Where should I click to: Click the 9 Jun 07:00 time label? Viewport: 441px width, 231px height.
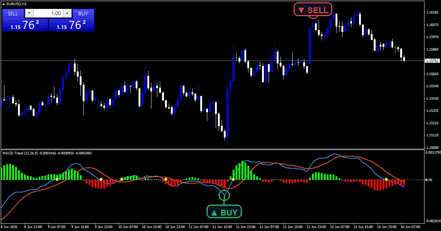coord(57,227)
